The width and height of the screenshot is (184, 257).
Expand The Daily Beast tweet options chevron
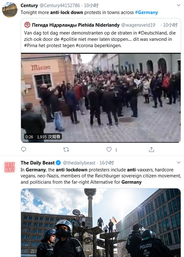[x=178, y=162]
